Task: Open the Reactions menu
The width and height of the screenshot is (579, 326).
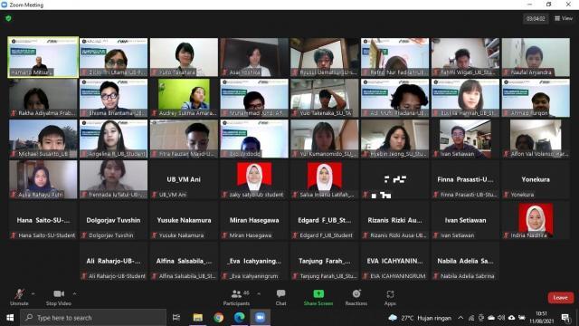Action: tap(356, 298)
